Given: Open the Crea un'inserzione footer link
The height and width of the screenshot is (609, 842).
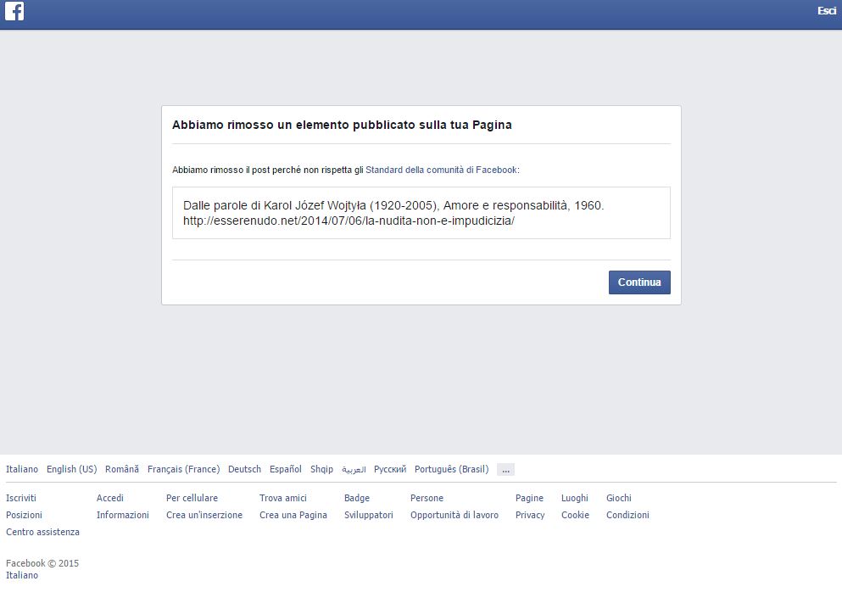Looking at the screenshot, I should pyautogui.click(x=204, y=515).
